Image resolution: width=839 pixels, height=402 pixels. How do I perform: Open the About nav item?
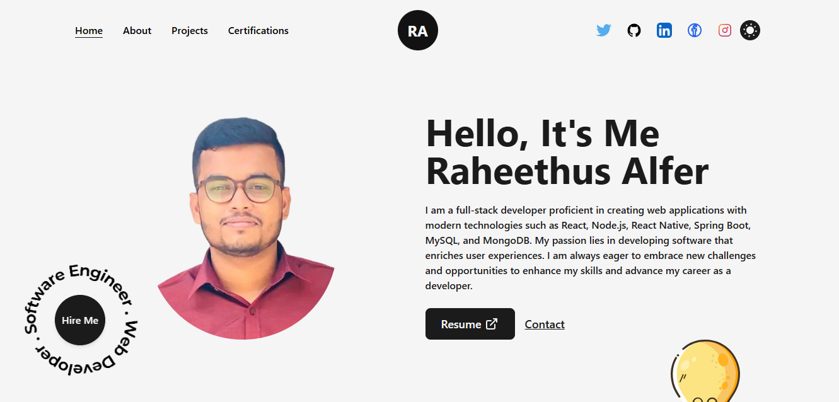point(137,30)
